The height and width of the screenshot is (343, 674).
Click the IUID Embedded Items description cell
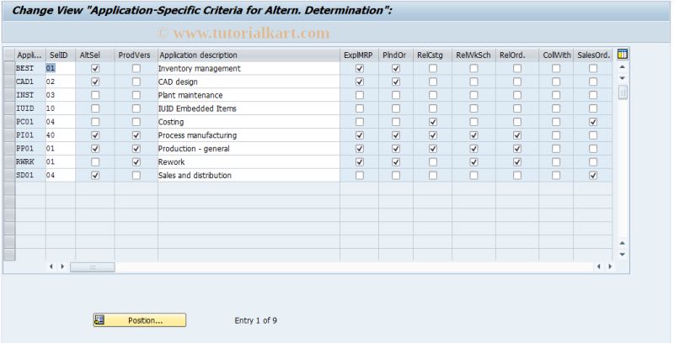pos(249,108)
